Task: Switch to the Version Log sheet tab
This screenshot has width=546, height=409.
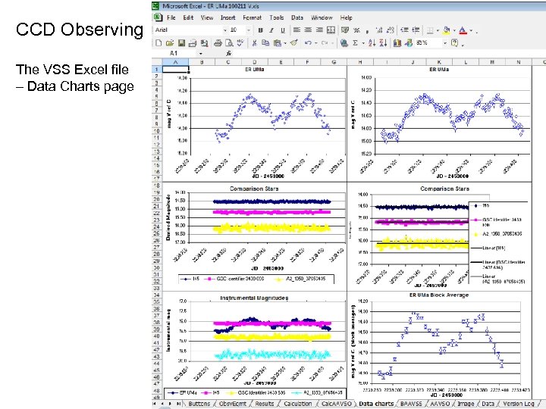Action: (x=519, y=404)
